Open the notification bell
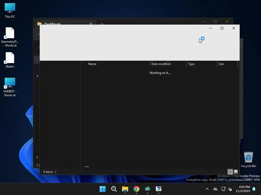 (254, 189)
